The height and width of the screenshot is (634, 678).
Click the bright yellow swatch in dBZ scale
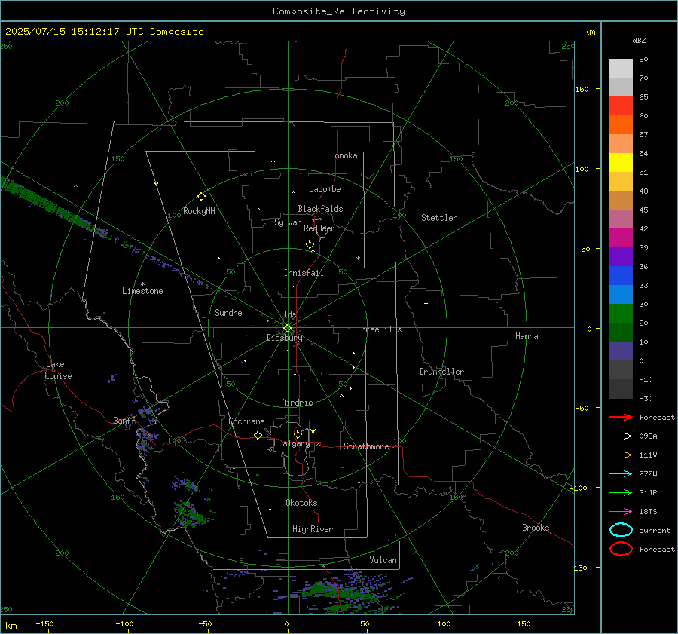pyautogui.click(x=621, y=162)
